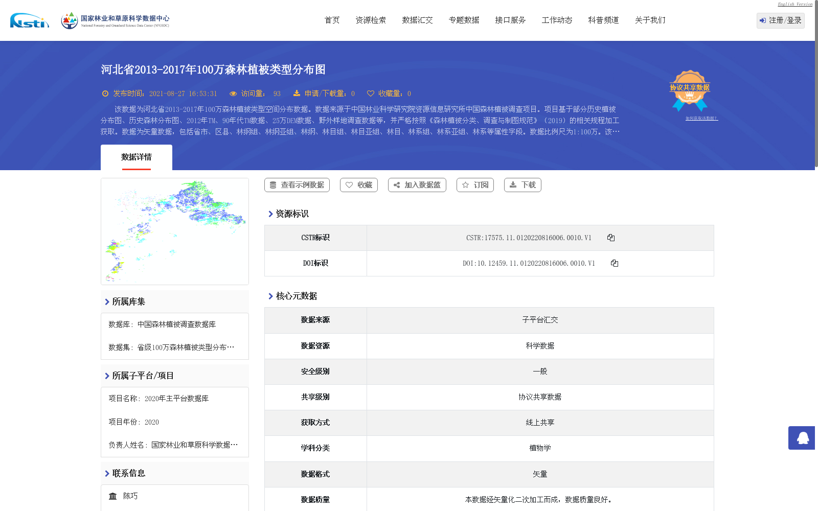Screen dimensions: 818x511
Task: Click the 科学数据 cell
Action: tap(540, 346)
